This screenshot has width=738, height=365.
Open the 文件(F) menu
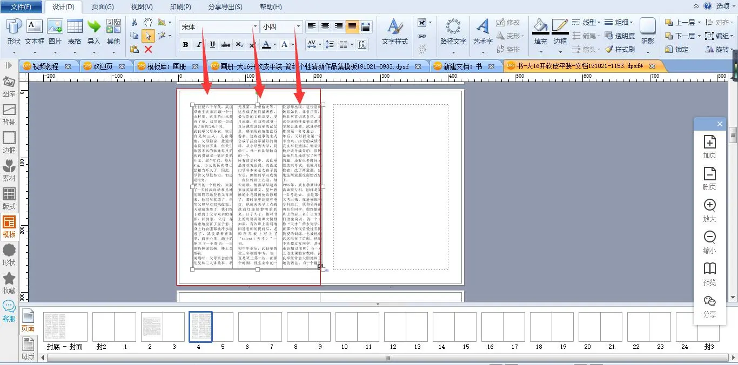pyautogui.click(x=21, y=6)
